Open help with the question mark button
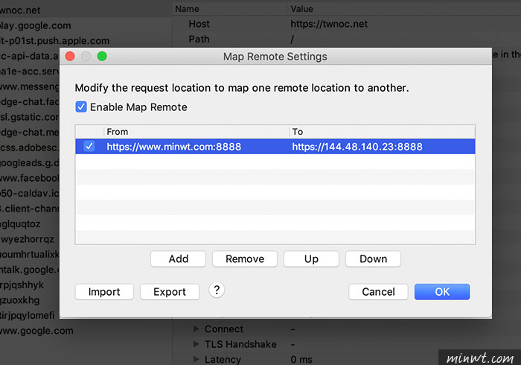 point(217,290)
